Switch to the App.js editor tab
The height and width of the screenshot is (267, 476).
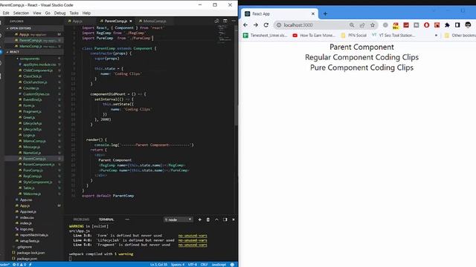point(77,22)
